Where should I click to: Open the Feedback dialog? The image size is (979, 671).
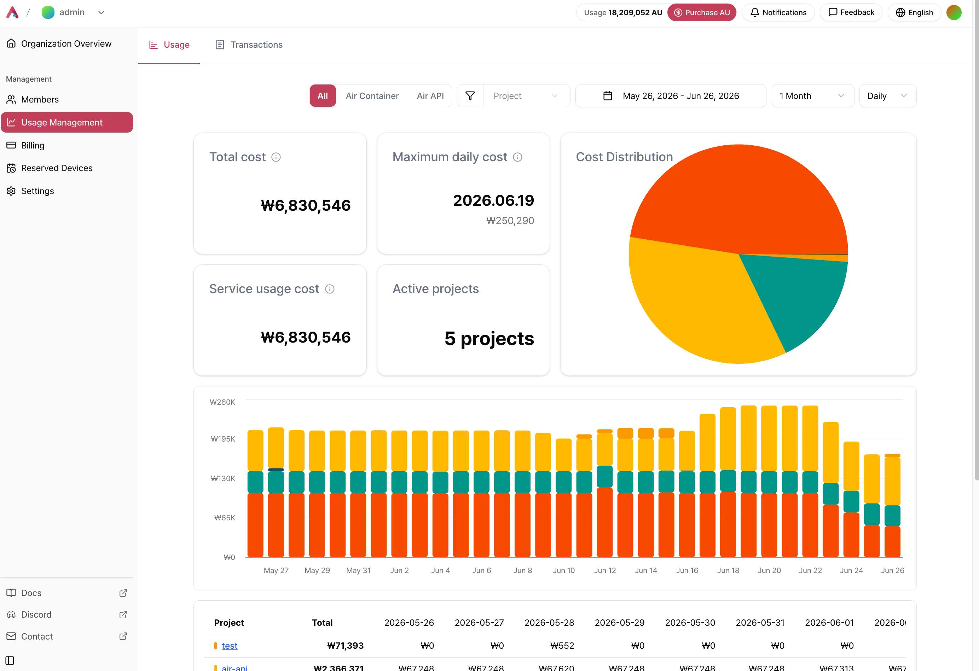click(x=851, y=13)
